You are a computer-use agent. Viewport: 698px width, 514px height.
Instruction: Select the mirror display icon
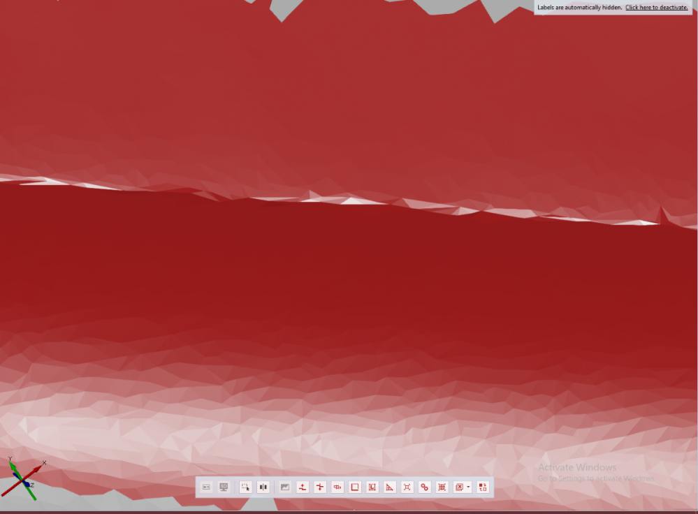262,487
